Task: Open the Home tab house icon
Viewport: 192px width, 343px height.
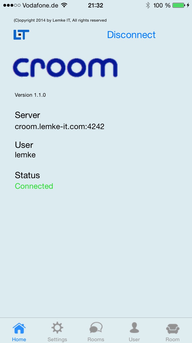Action: (19, 328)
